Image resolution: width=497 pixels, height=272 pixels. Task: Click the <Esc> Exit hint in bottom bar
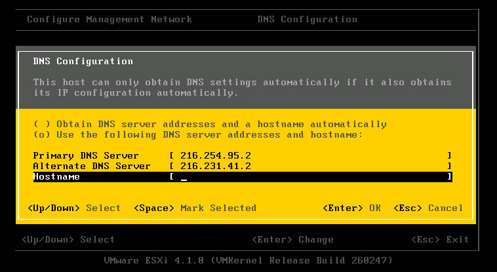tap(440, 239)
